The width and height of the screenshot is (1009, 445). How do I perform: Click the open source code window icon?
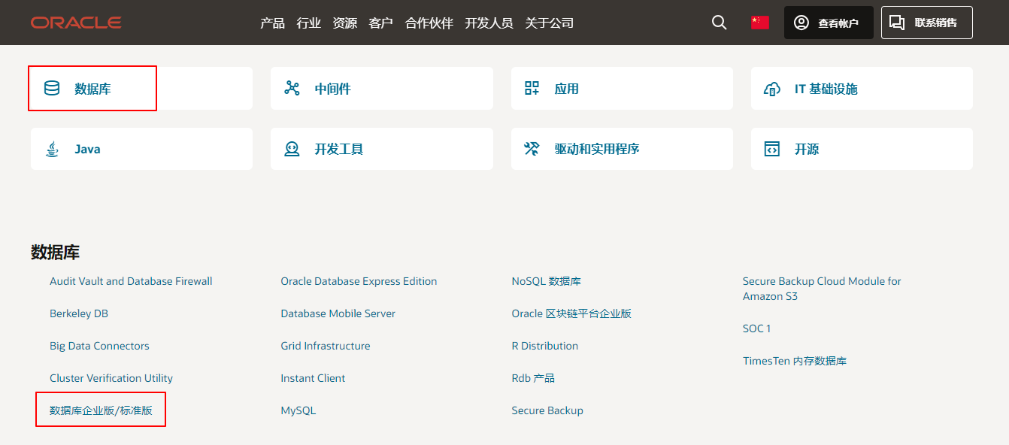pyautogui.click(x=771, y=149)
